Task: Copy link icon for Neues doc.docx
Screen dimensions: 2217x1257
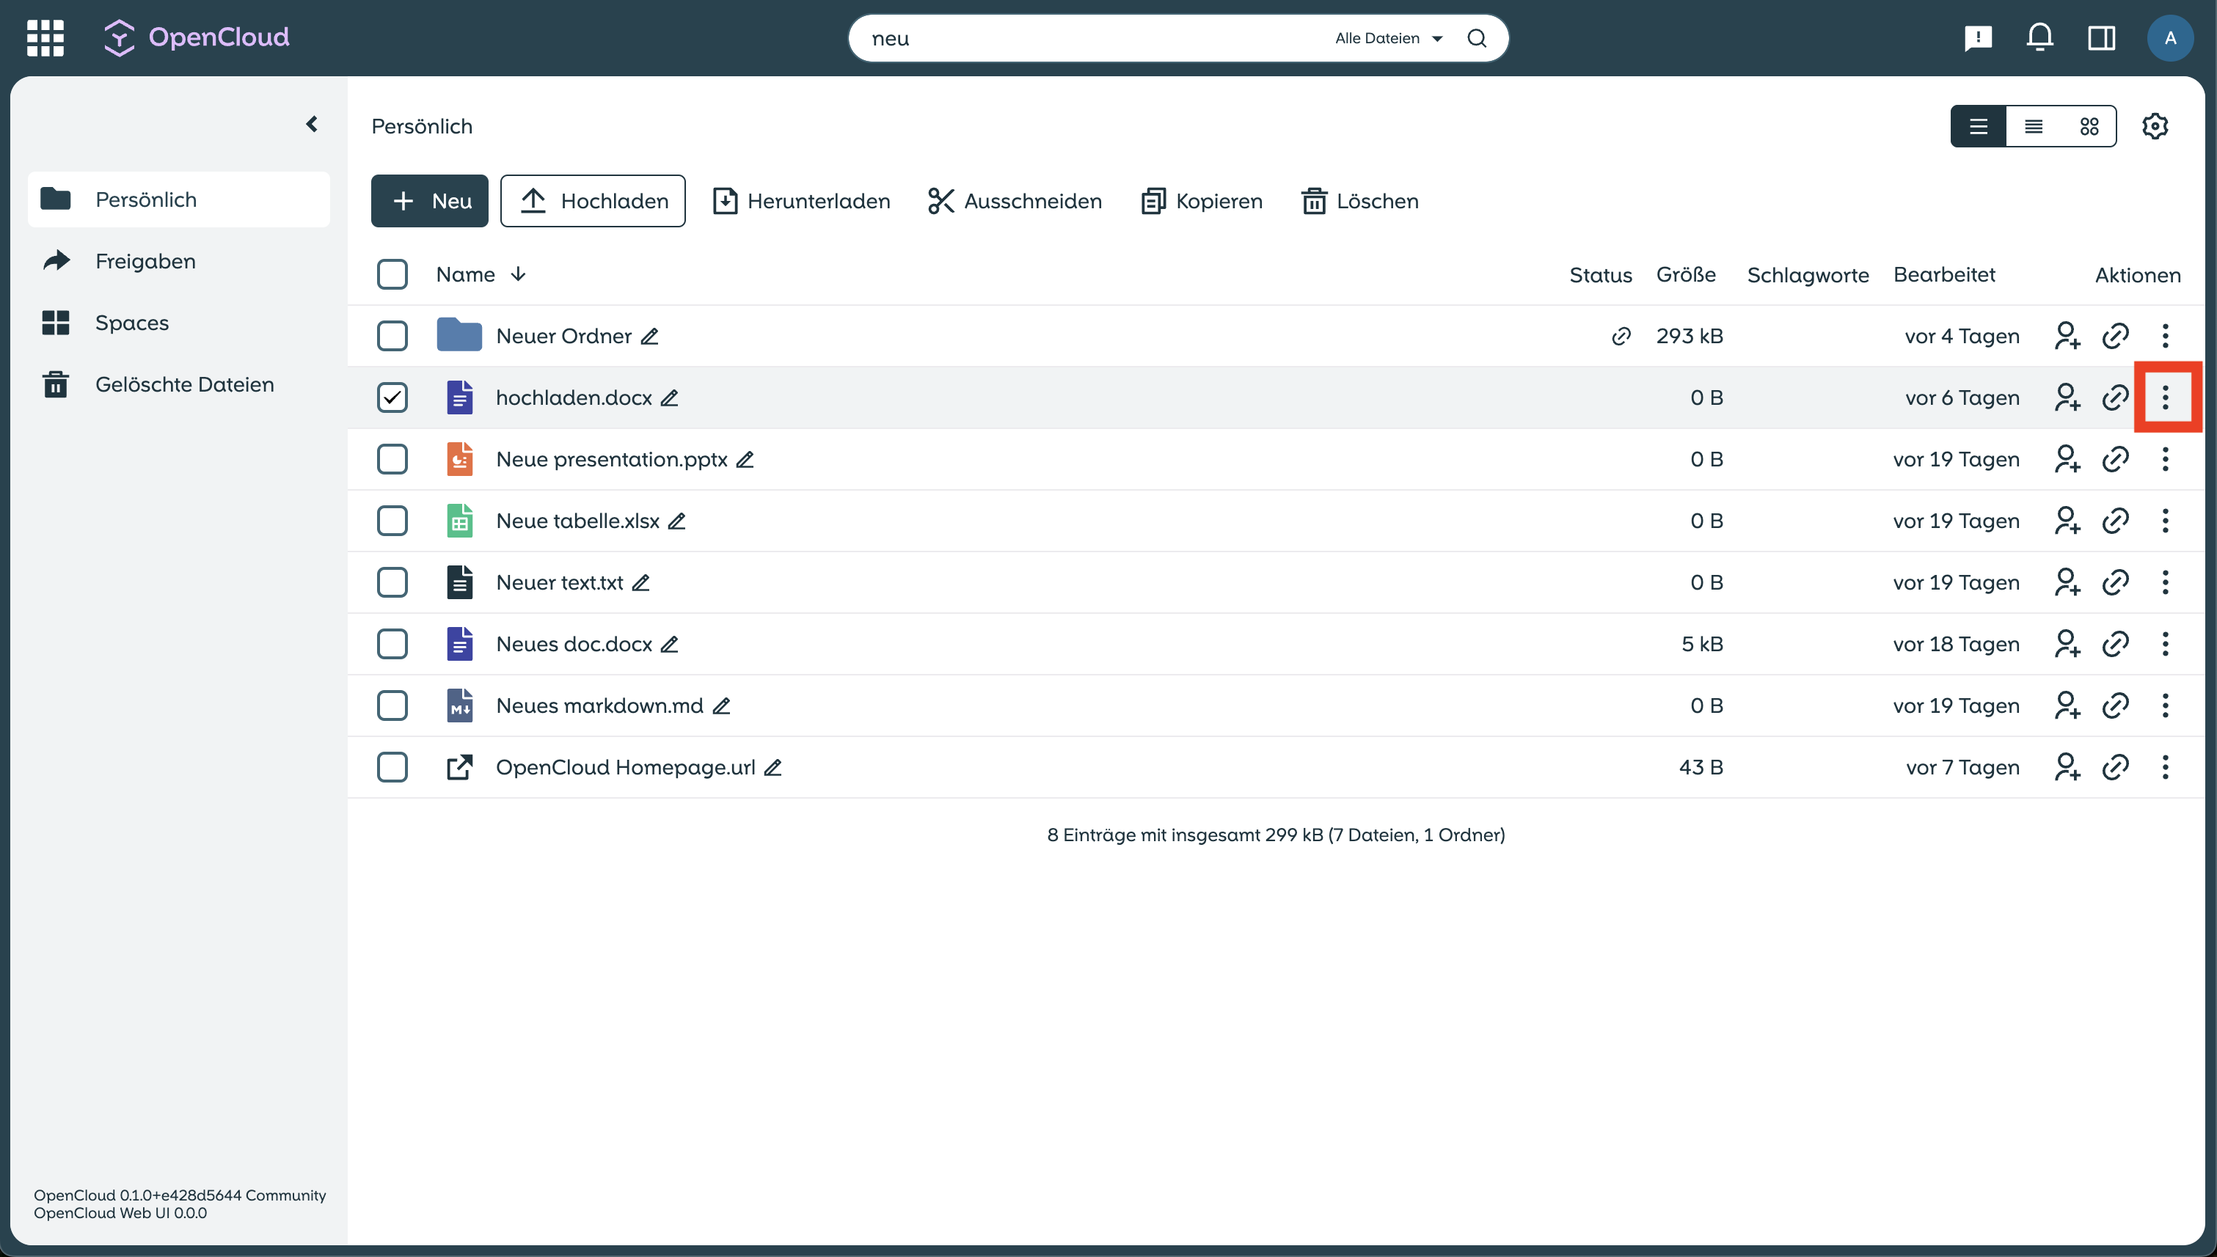Action: (x=2115, y=644)
